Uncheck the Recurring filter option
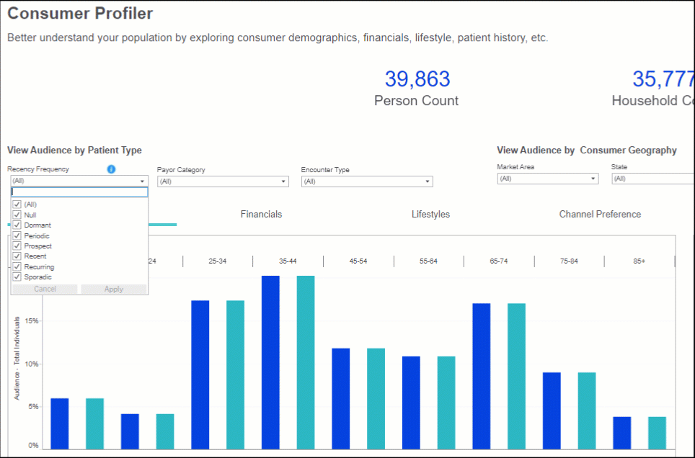Viewport: 695px width, 458px height. pos(17,266)
